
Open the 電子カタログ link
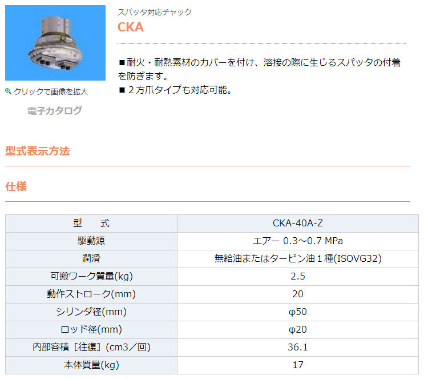(x=54, y=110)
